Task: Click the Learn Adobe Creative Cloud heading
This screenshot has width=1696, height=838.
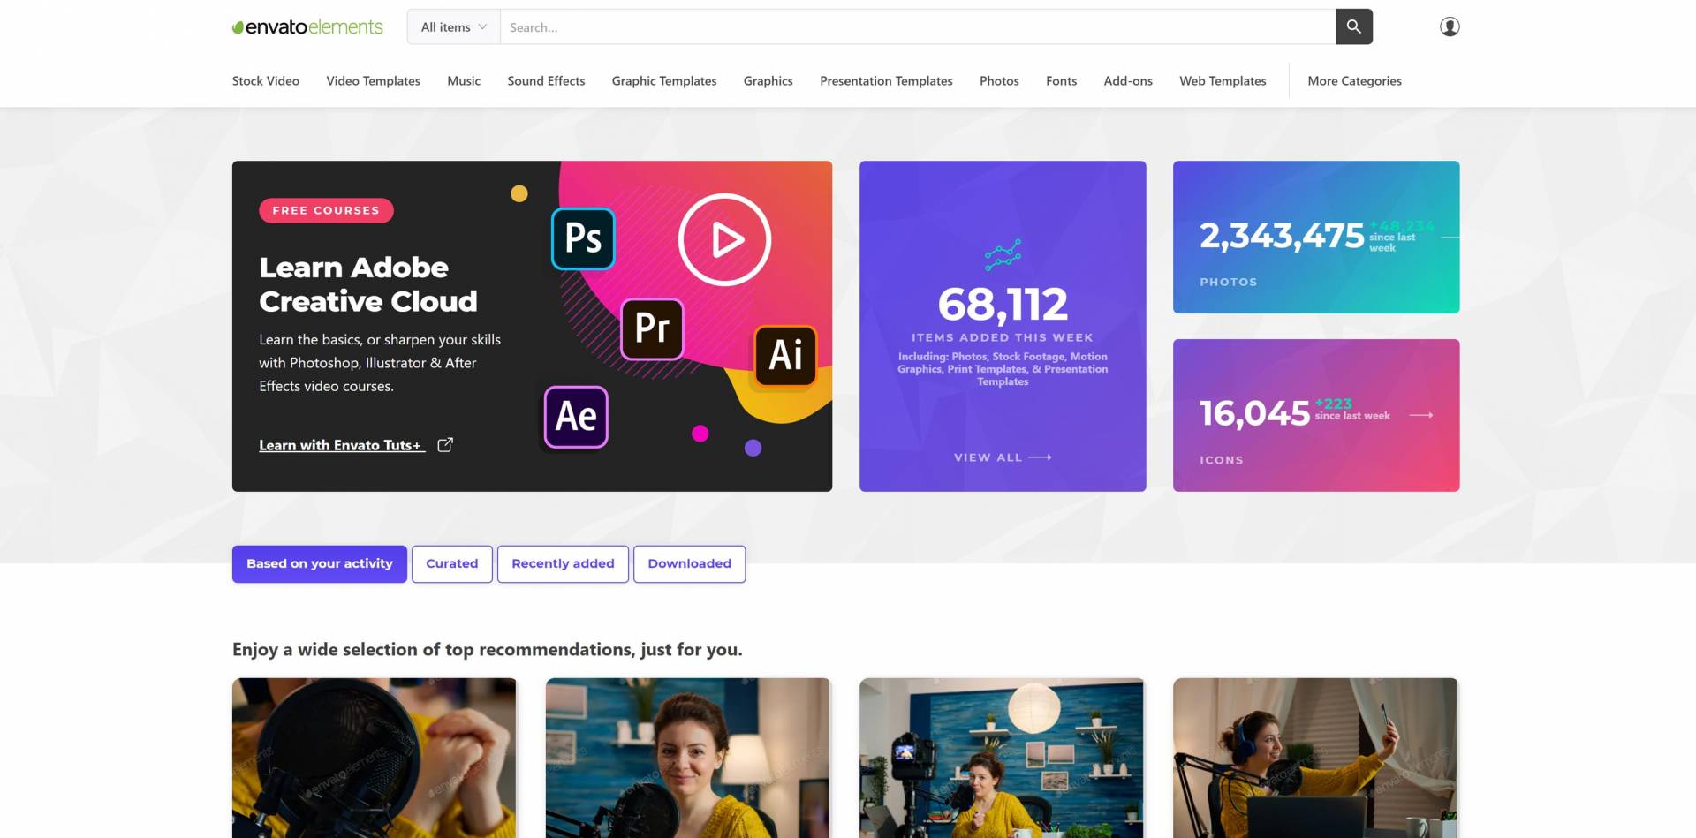Action: coord(368,284)
